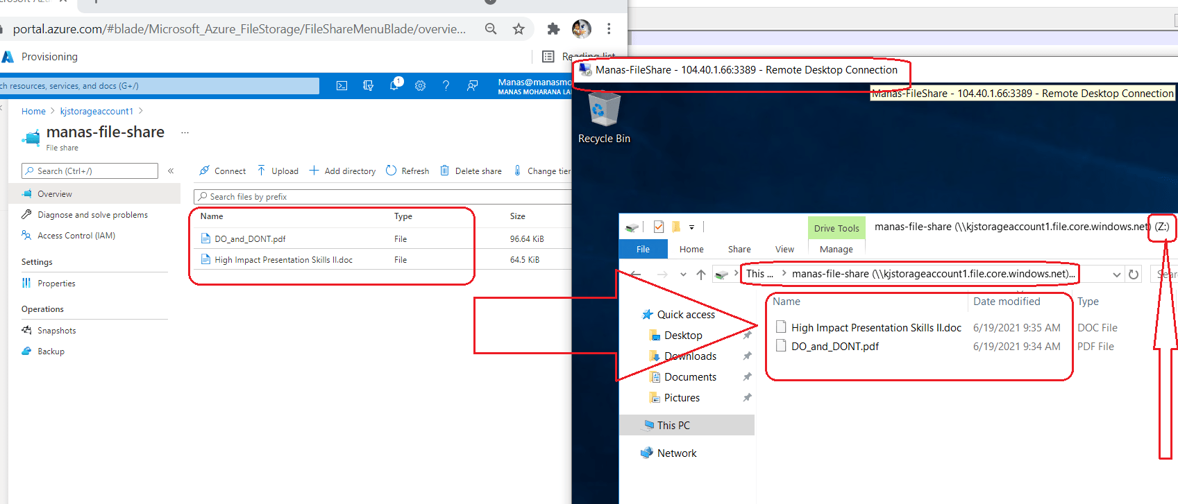1178x504 pixels.
Task: Click the Connect toolbar button
Action: point(222,171)
